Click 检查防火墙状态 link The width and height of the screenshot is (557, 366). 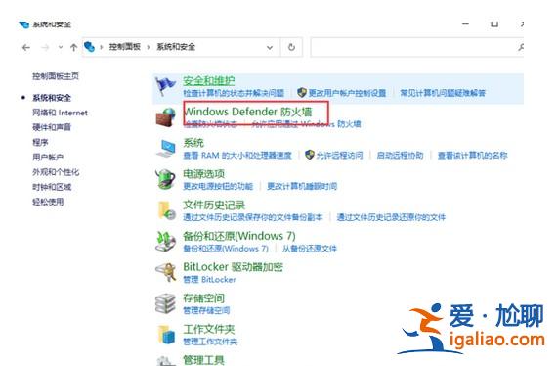tap(210, 124)
